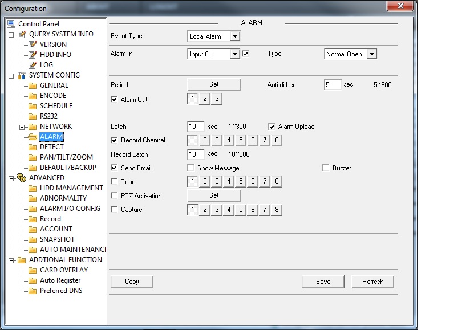470x330 pixels.
Task: Click the QUERY SYSTEM INFO notepad icon
Action: (x=22, y=34)
